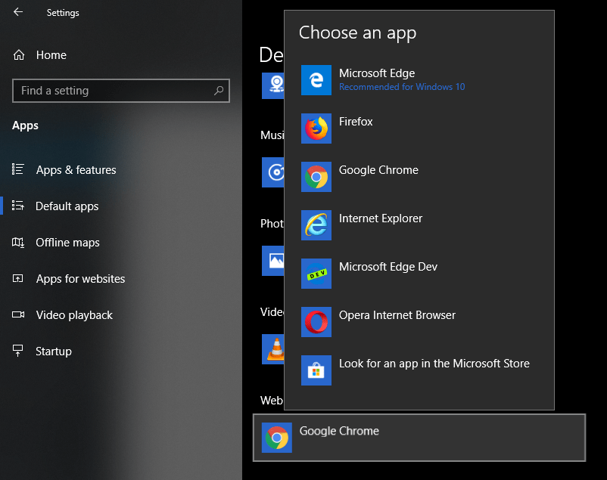Click Recommended for Windows 10 text

tap(402, 87)
